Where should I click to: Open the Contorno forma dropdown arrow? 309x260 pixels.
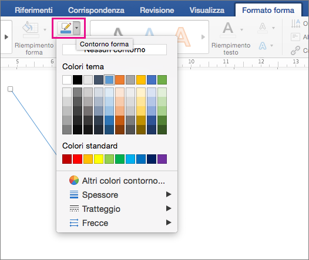pos(77,28)
